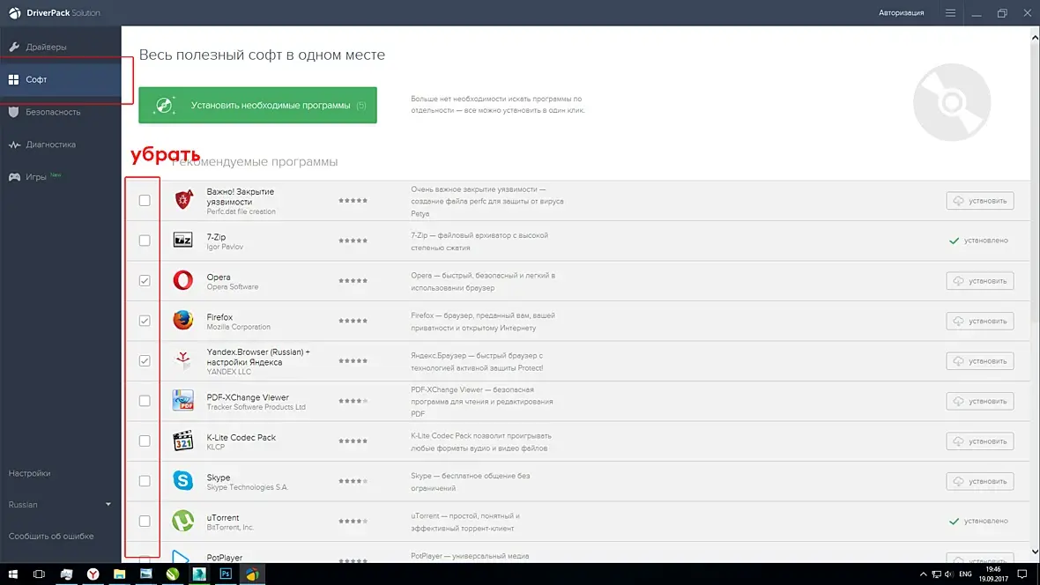Install Skype with установить button
Image resolution: width=1040 pixels, height=585 pixels.
coord(980,481)
